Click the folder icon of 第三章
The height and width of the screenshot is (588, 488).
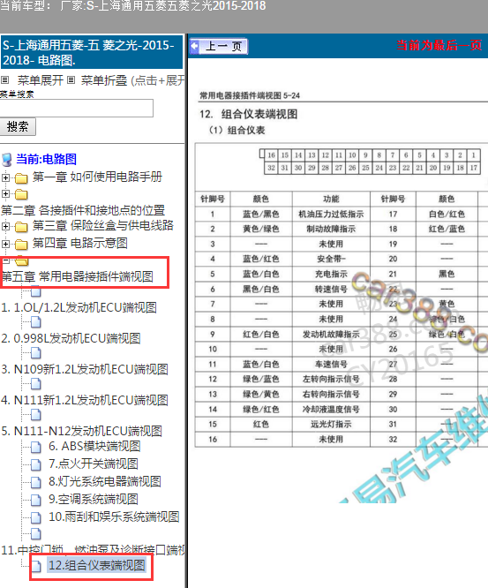coord(21,227)
